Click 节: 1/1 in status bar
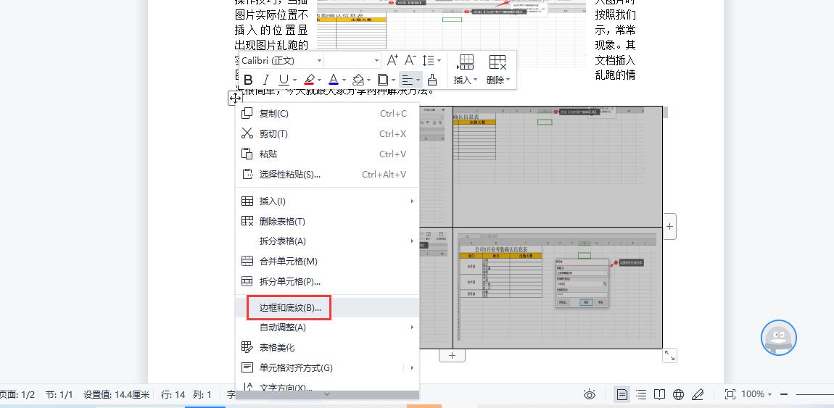 point(59,395)
